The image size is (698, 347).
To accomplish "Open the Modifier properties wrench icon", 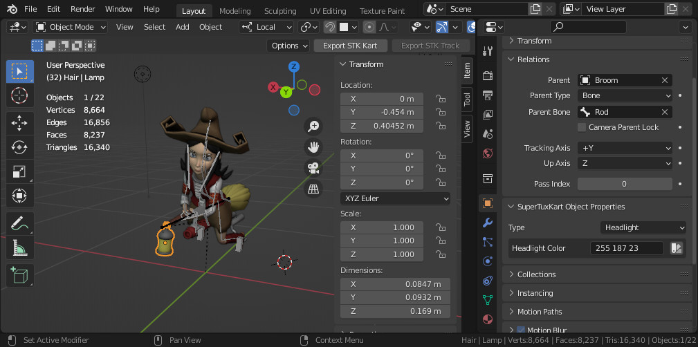I will 488,223.
